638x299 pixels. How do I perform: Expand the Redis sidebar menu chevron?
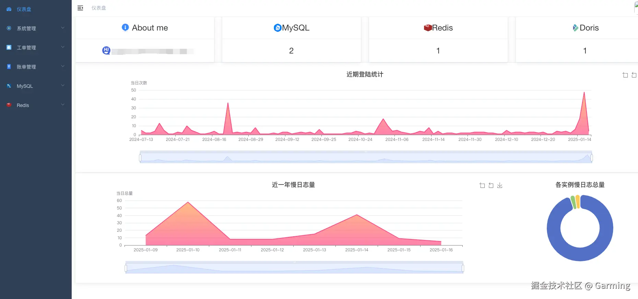pos(63,105)
